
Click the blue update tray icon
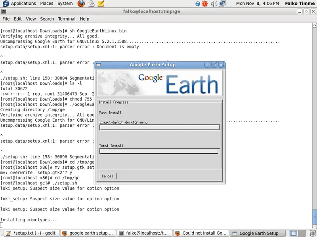pos(198,4)
